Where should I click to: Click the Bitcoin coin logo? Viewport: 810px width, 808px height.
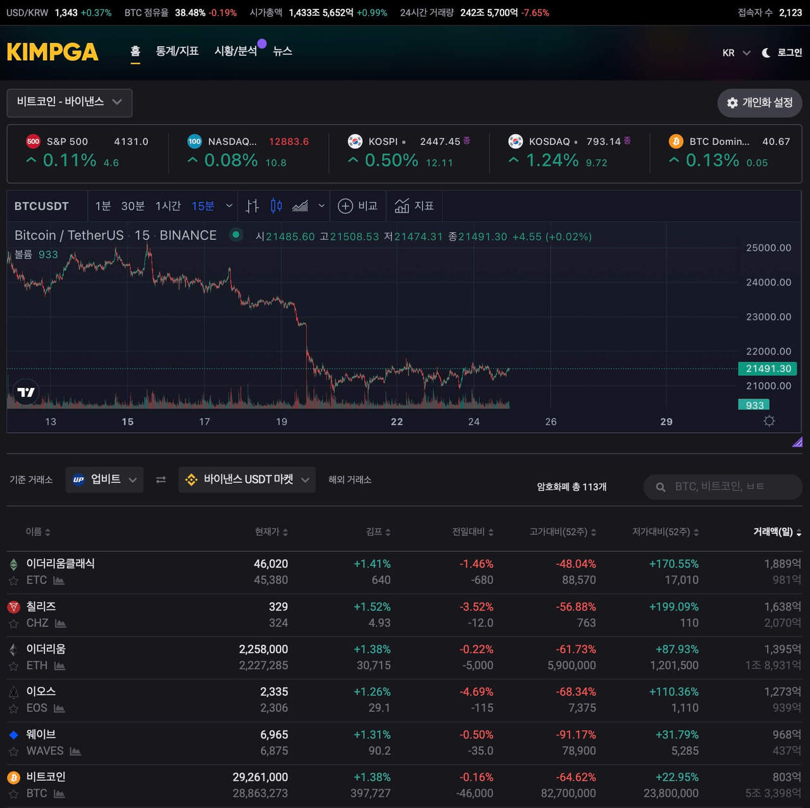click(x=13, y=777)
